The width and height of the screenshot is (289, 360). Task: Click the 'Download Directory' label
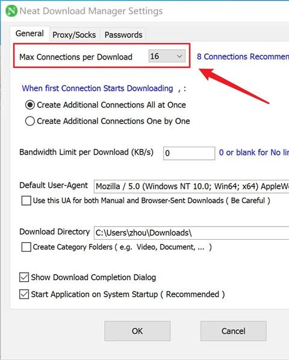(x=55, y=231)
